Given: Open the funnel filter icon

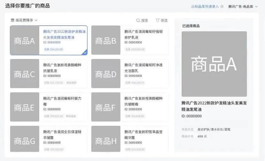Looking at the screenshot, I should tap(157, 20).
